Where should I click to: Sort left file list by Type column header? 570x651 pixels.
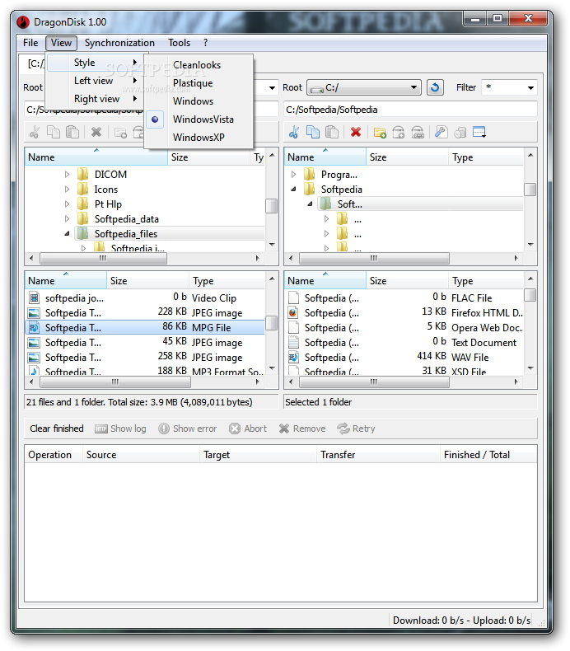click(x=227, y=281)
